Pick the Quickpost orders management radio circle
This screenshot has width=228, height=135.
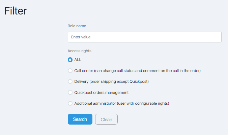pyautogui.click(x=70, y=93)
